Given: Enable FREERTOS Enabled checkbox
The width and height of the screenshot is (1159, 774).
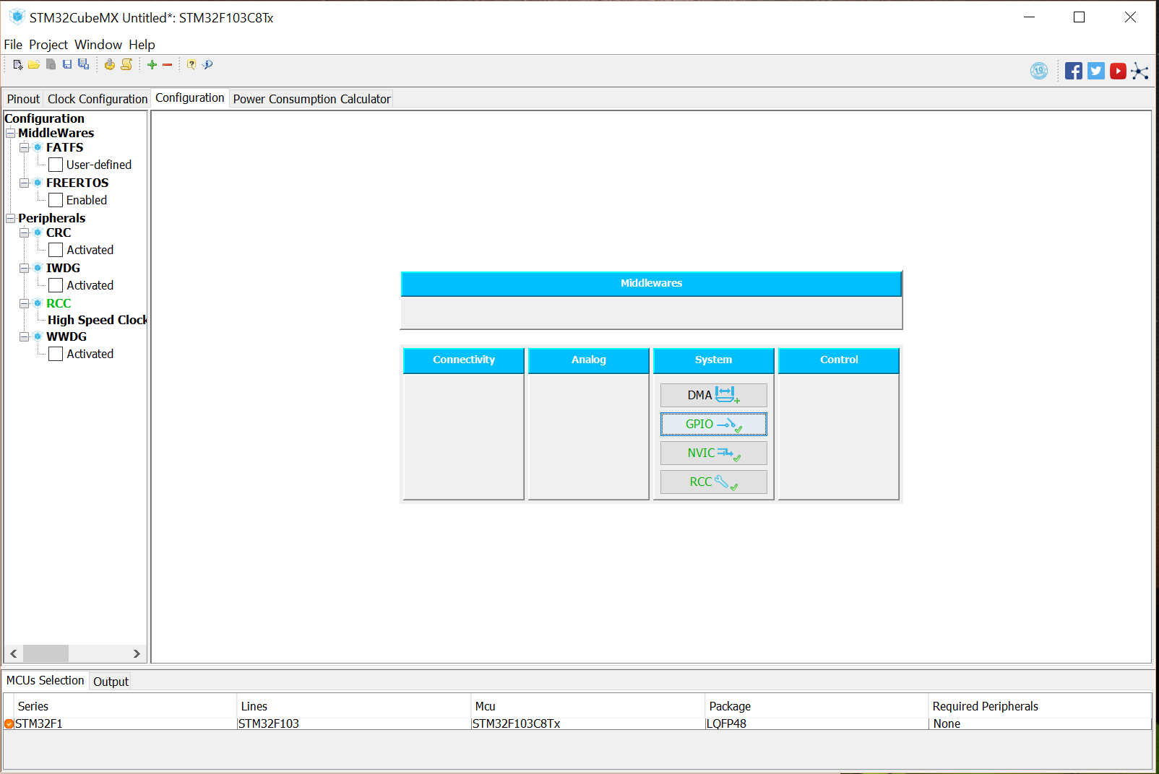Looking at the screenshot, I should coord(56,200).
